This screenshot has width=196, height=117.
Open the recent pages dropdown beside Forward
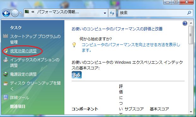click(x=21, y=13)
